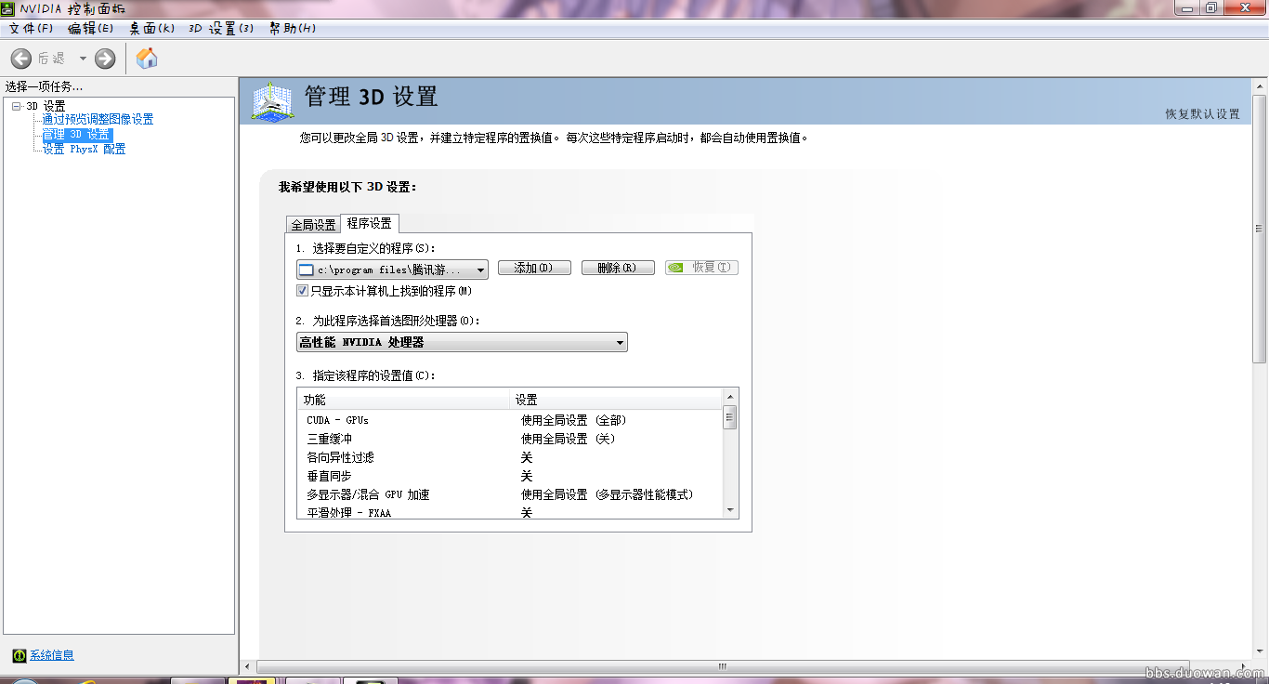1269x684 pixels.
Task: Select the 三重缓冲 setting row
Action: click(510, 439)
